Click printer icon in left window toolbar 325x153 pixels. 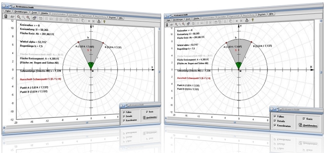(x=99, y=21)
